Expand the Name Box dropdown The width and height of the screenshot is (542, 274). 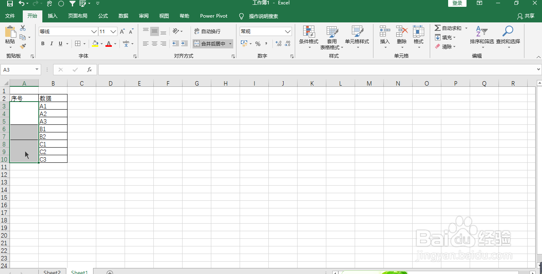37,70
